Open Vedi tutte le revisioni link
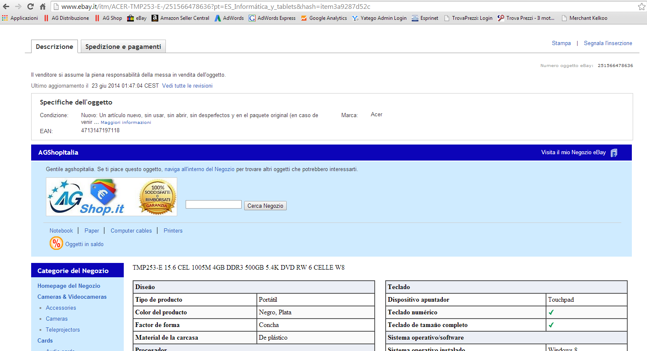The height and width of the screenshot is (351, 647). pos(187,86)
